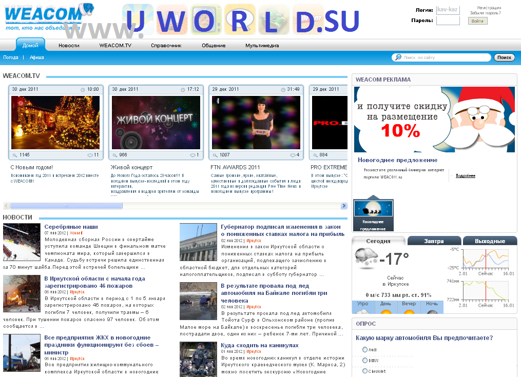The width and height of the screenshot is (521, 377).
Task: Switch weather to the Сегодня tab
Action: coord(378,241)
